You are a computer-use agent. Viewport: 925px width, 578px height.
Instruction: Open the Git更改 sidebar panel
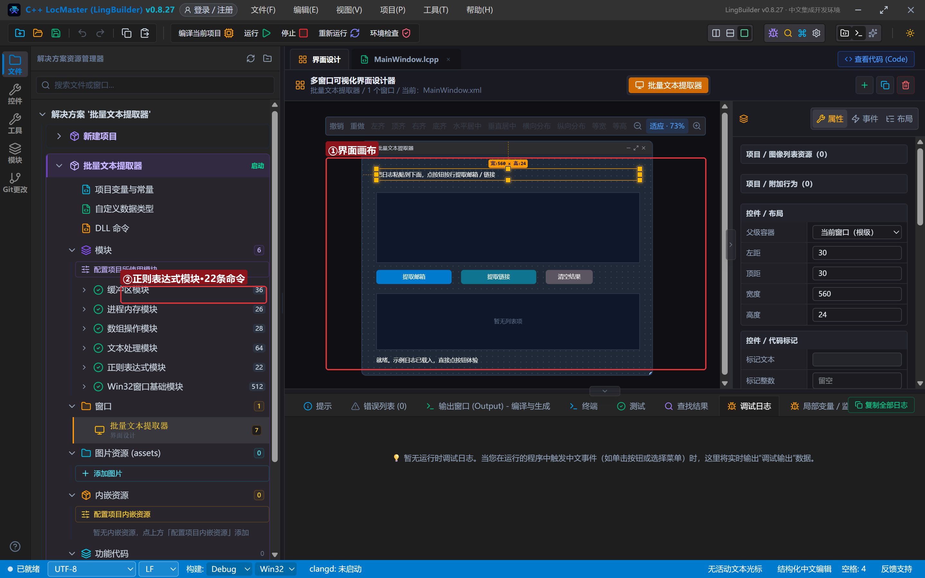click(x=15, y=183)
